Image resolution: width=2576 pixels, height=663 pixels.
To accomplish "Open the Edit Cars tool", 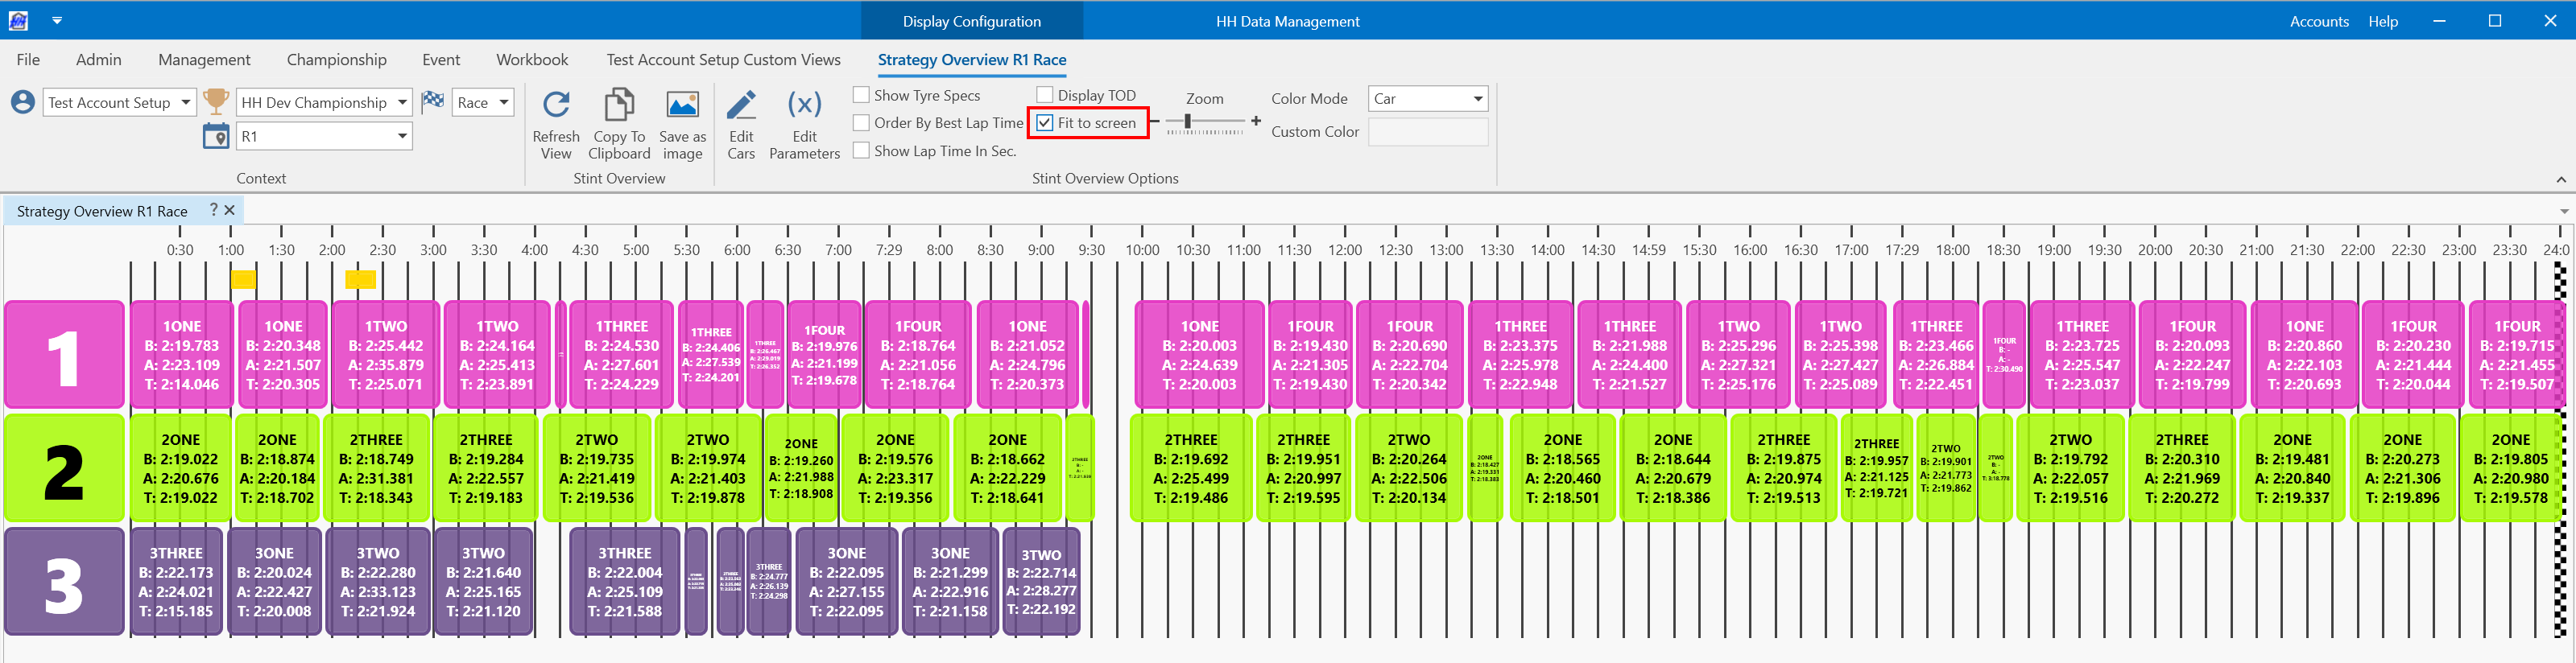I will point(741,106).
